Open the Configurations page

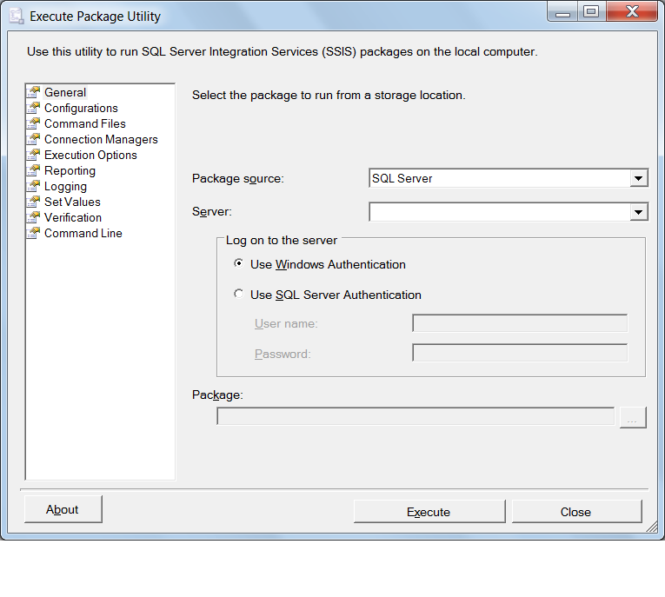[x=81, y=108]
